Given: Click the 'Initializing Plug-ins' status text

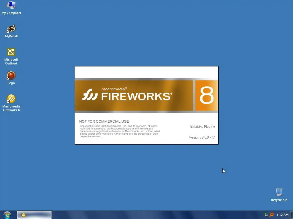Looking at the screenshot, I should pos(202,127).
